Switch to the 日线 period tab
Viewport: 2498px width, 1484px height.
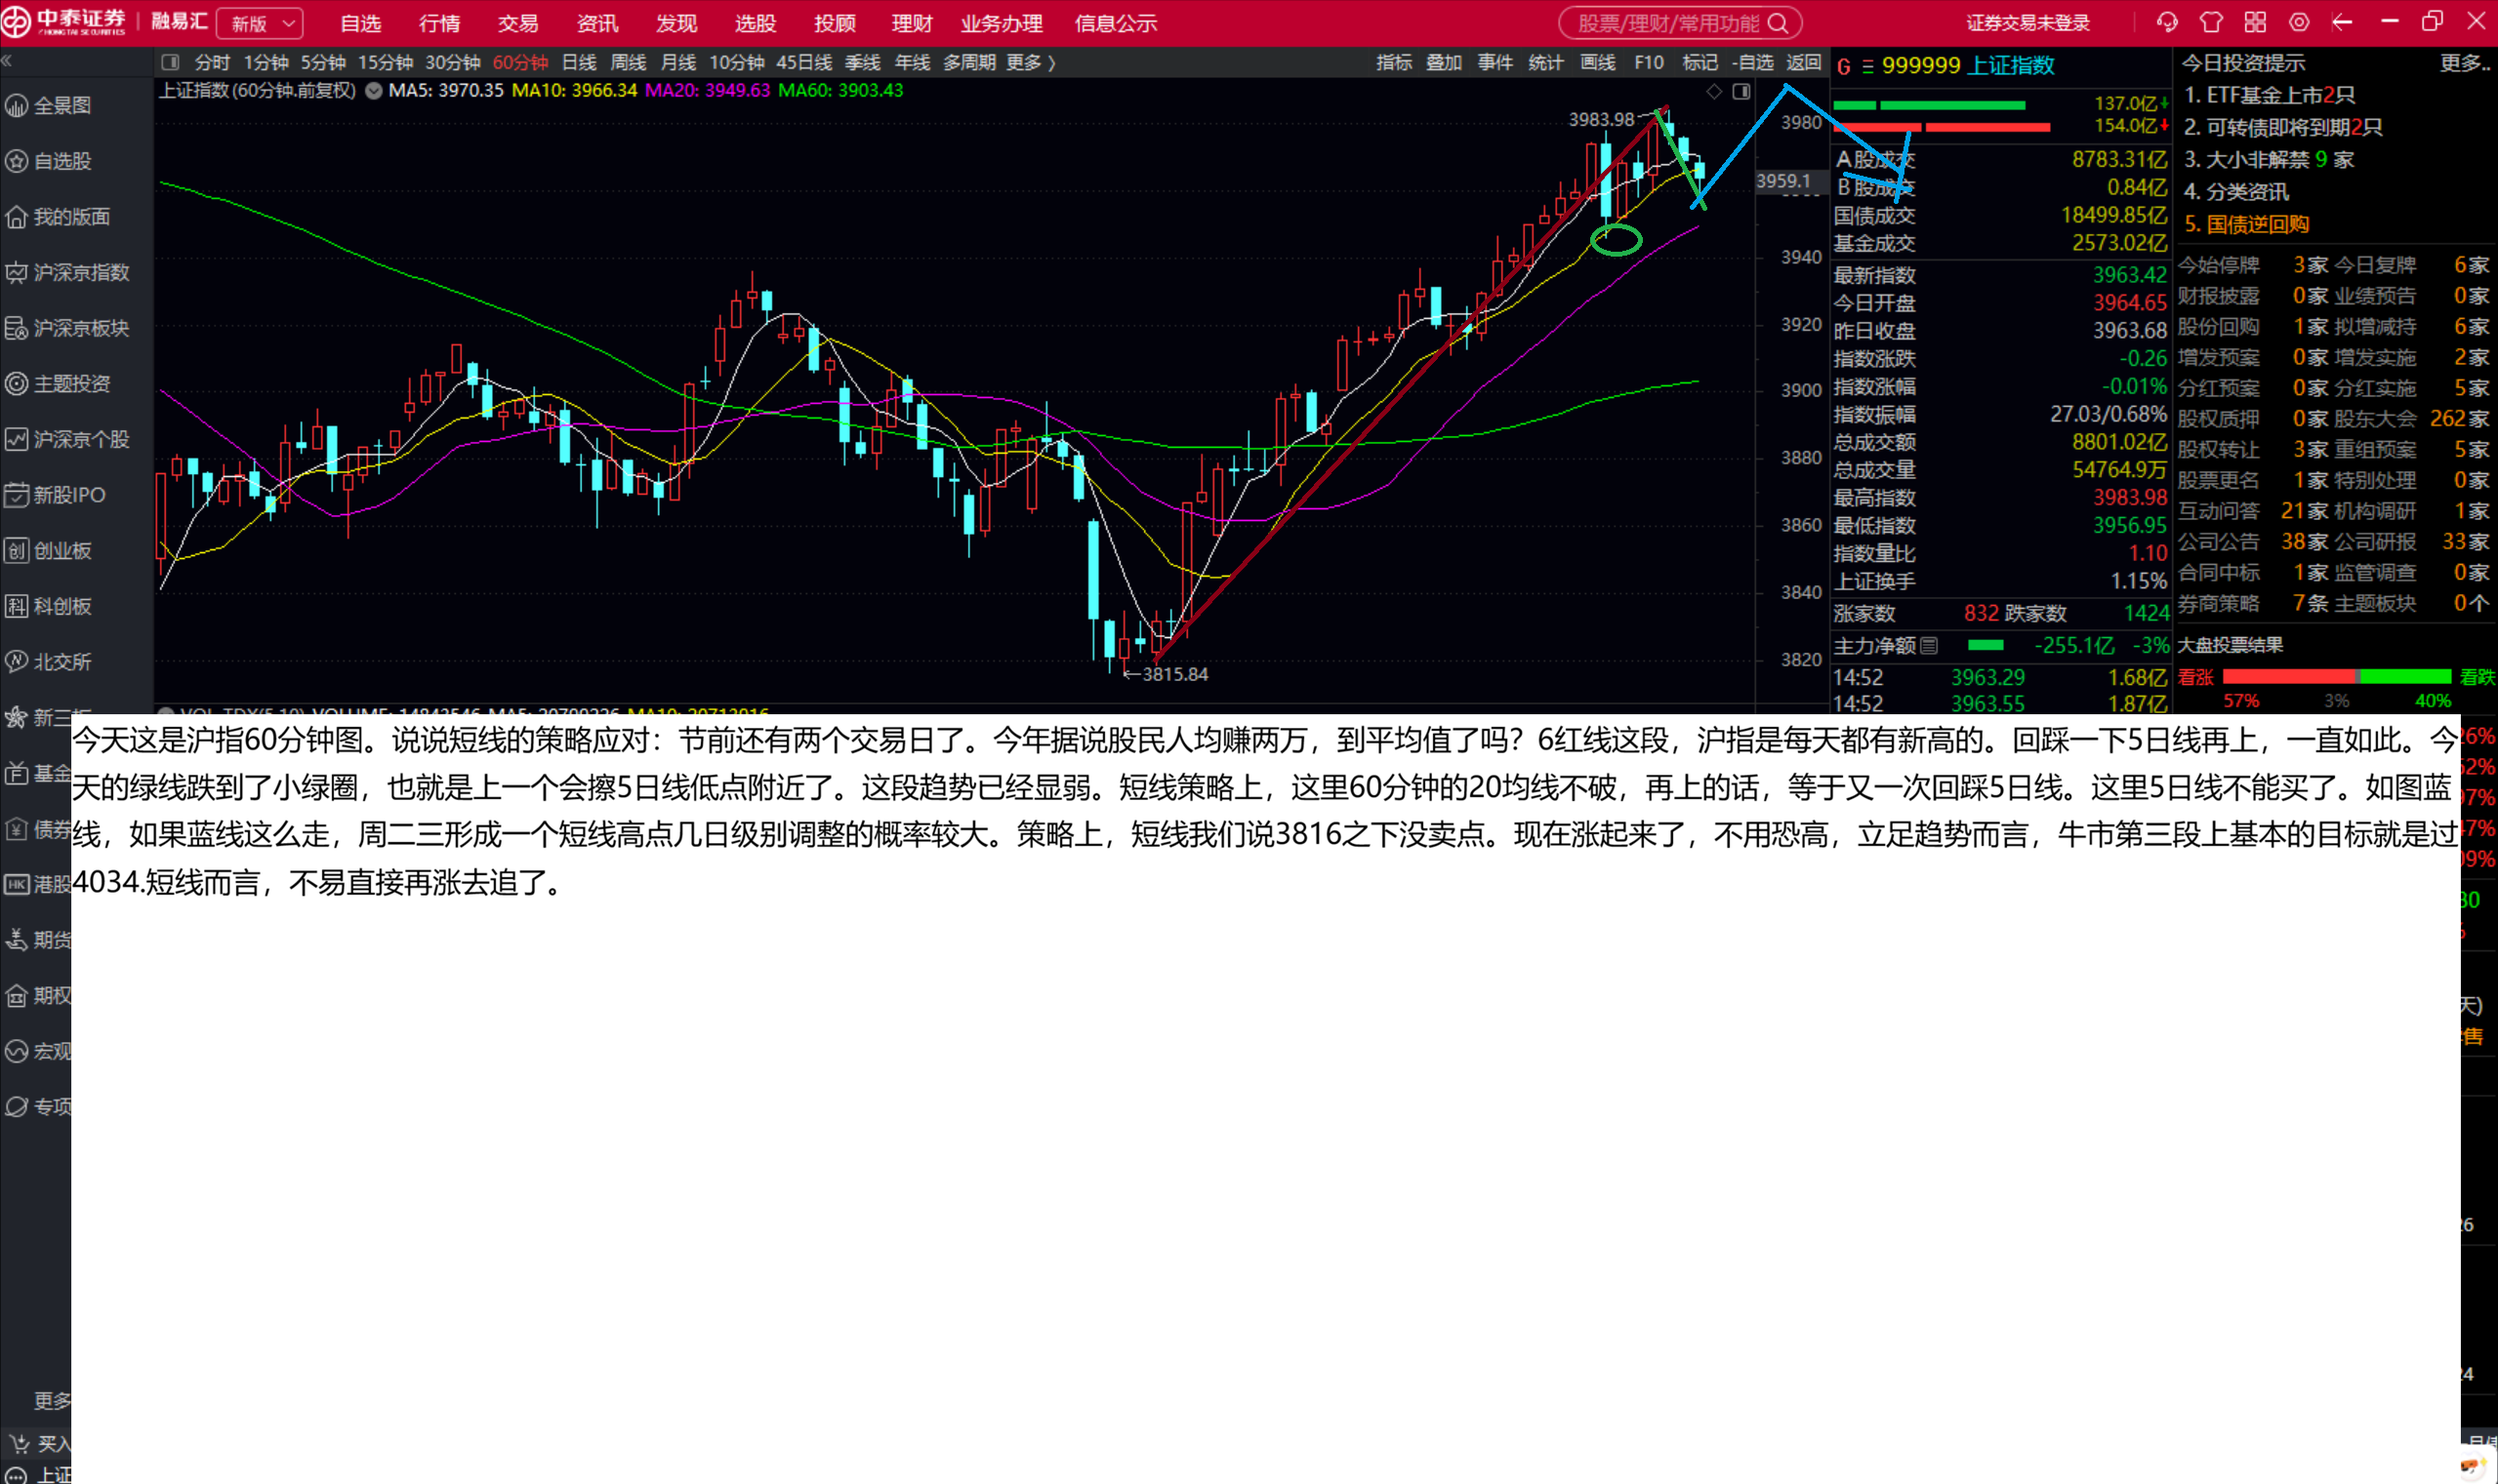(x=578, y=62)
